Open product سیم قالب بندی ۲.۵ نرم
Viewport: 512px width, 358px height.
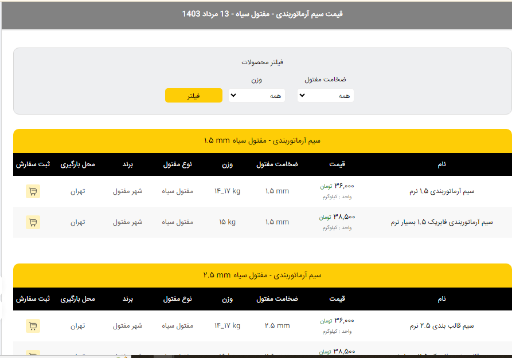click(441, 326)
